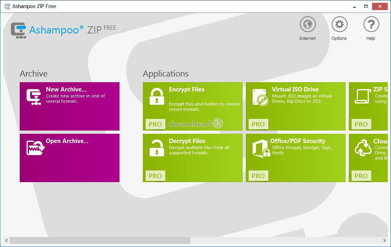This screenshot has height=247, width=391.
Task: Click the horizontal scrollbar thumb
Action: point(100,240)
